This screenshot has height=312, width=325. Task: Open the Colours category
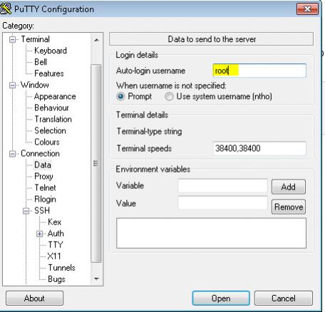point(47,142)
